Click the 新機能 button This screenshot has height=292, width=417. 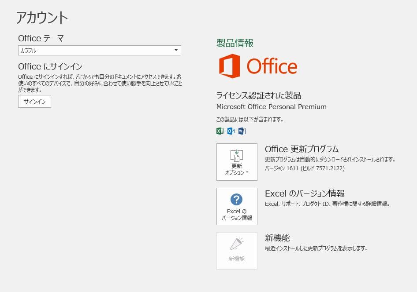click(237, 251)
